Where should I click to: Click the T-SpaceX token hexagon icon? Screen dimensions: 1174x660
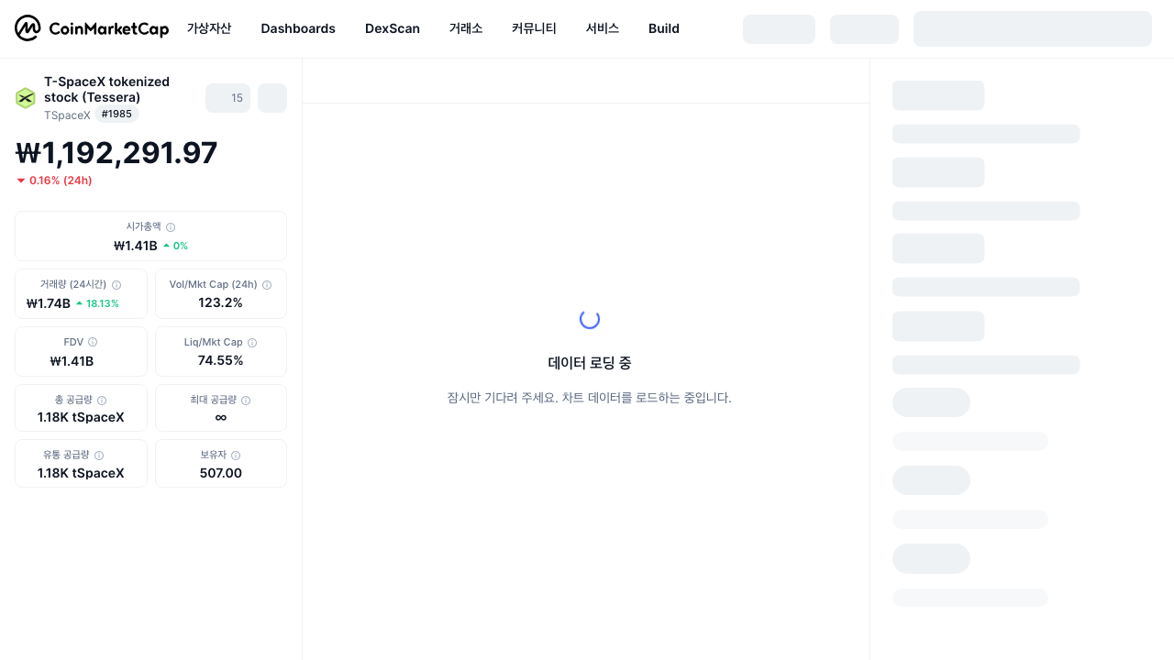click(26, 98)
